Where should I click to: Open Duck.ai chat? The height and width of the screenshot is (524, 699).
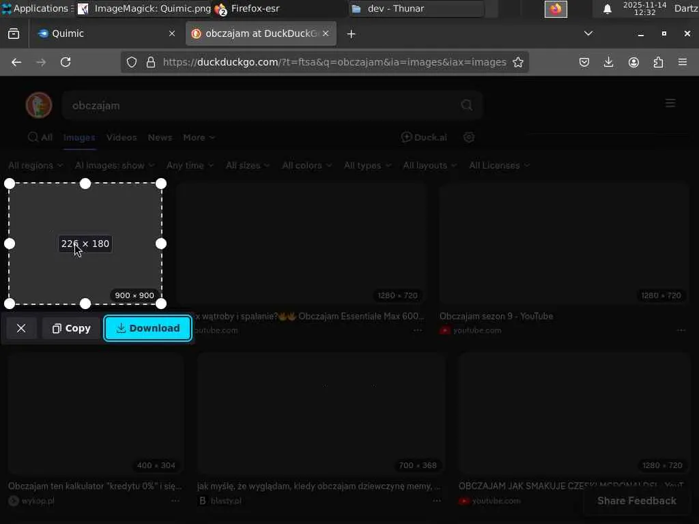[x=424, y=138]
